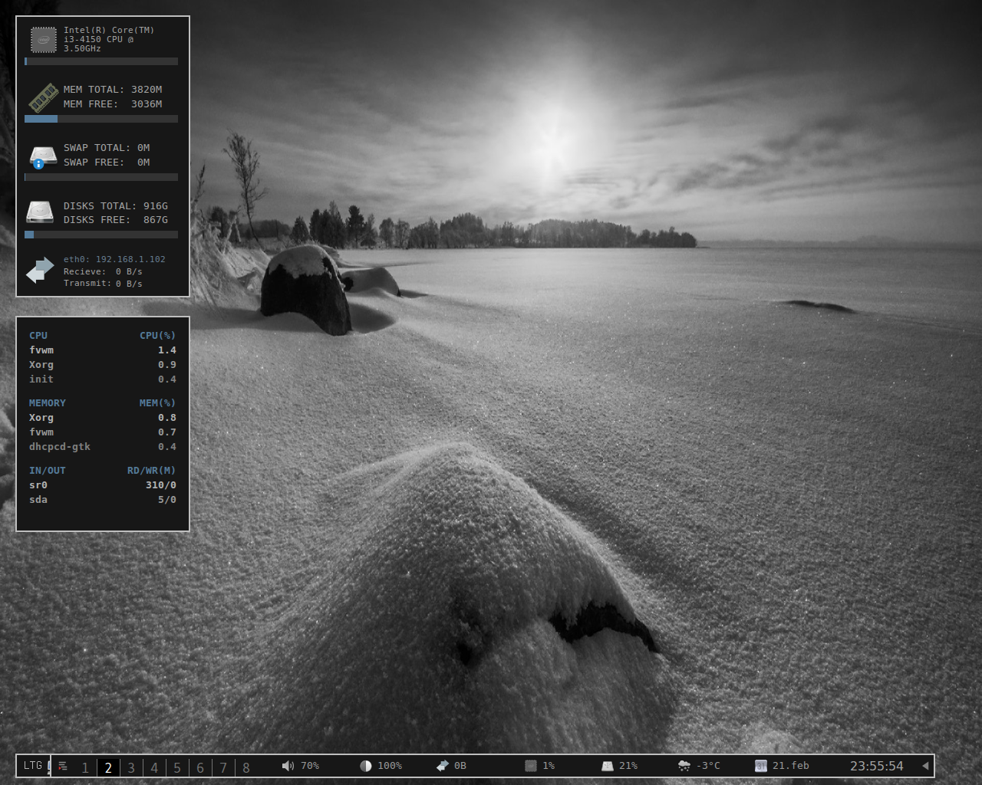The image size is (982, 785).
Task: Click the dhcpcd-gtk process row
Action: (x=103, y=447)
